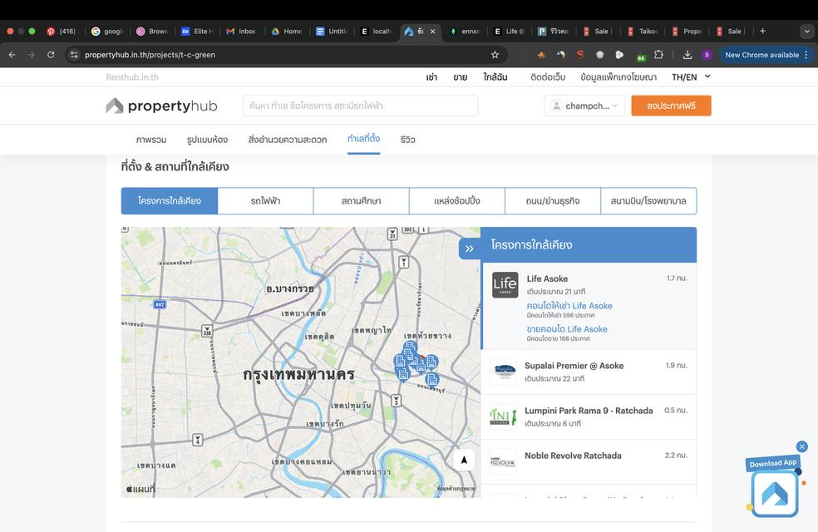Open the Chrome extensions puzzle icon

click(x=658, y=55)
